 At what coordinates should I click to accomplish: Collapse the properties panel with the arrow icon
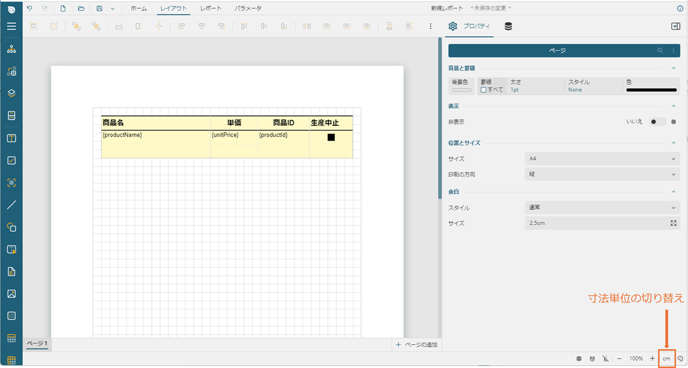click(676, 26)
